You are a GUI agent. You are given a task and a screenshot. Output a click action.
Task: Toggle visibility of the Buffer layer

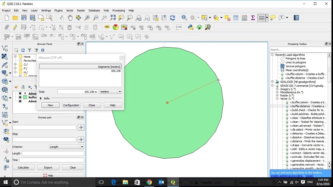(20, 97)
